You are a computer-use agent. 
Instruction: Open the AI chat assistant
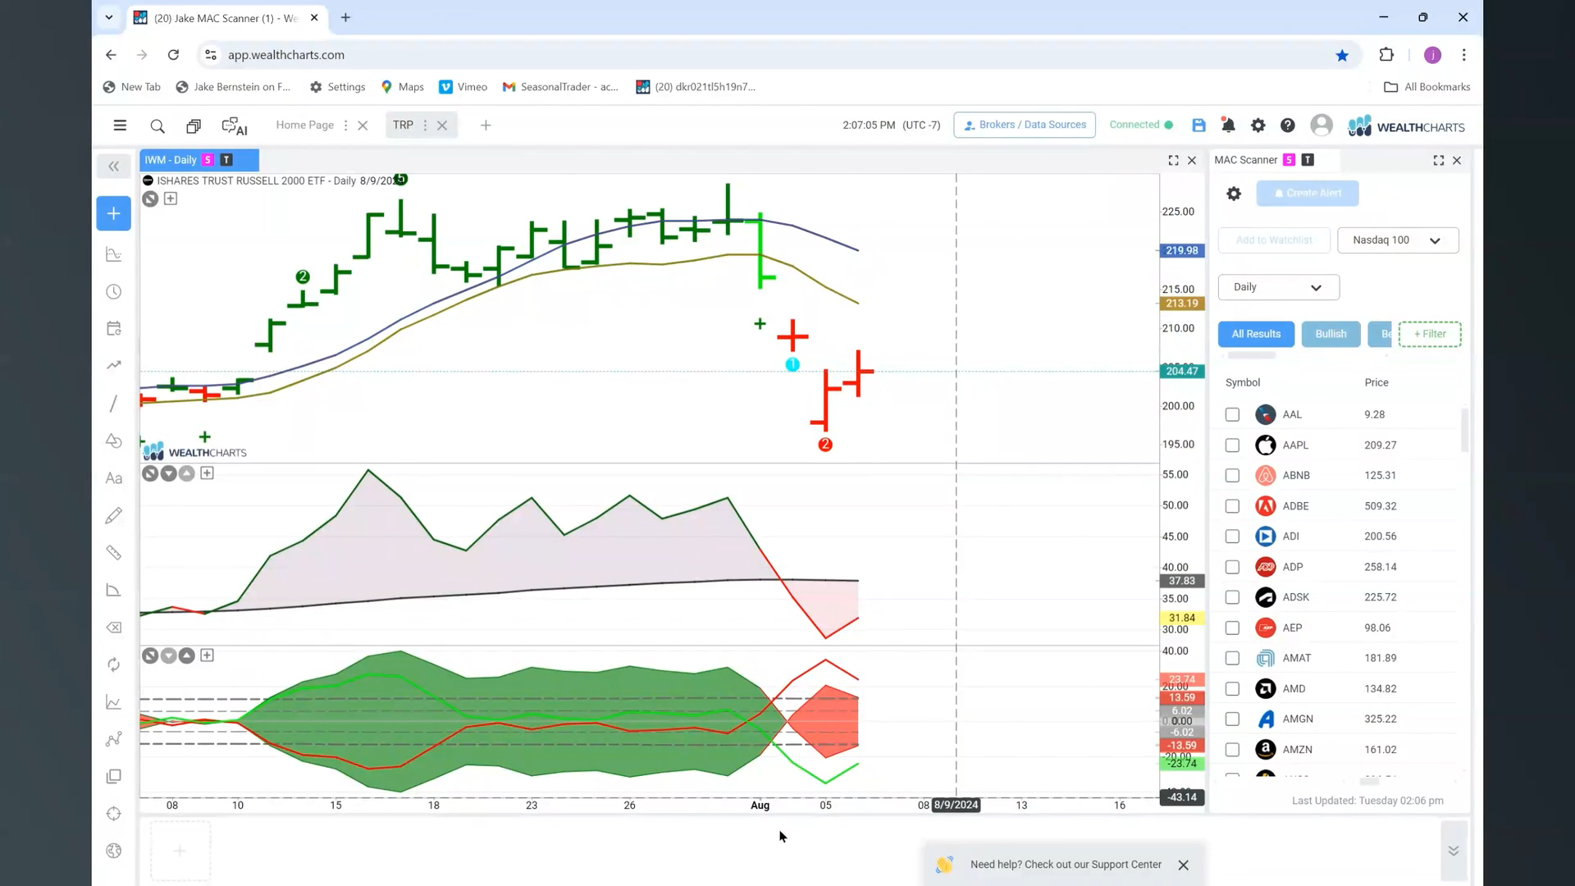click(x=235, y=126)
